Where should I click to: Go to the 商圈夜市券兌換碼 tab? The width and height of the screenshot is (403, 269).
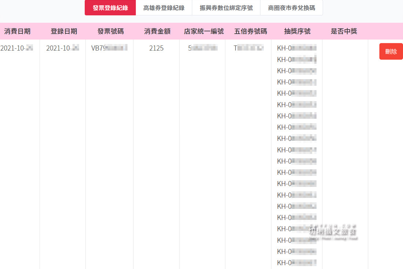(x=291, y=8)
